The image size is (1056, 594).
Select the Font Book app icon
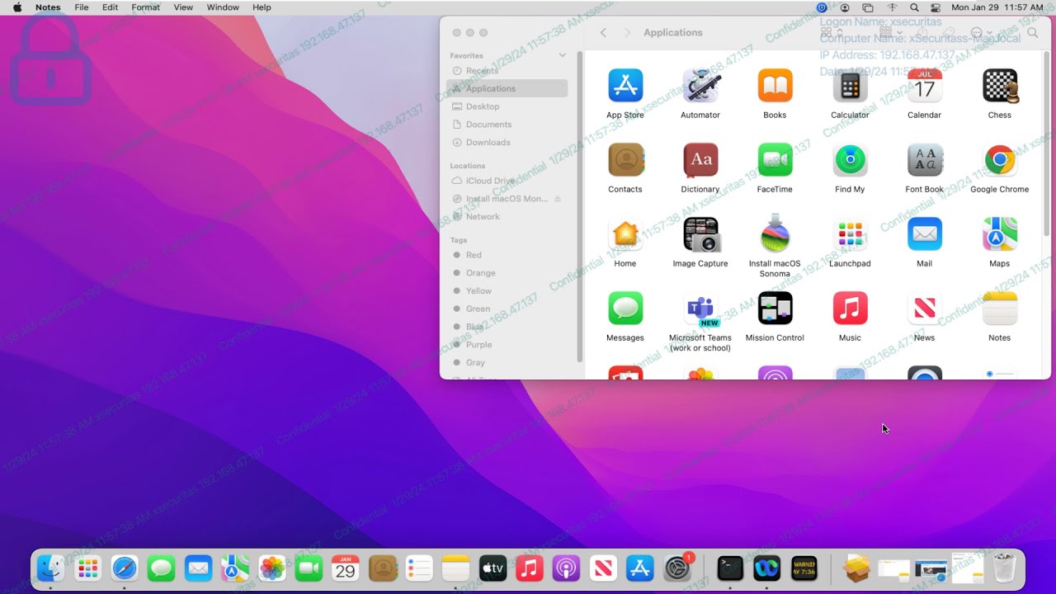[x=925, y=160]
